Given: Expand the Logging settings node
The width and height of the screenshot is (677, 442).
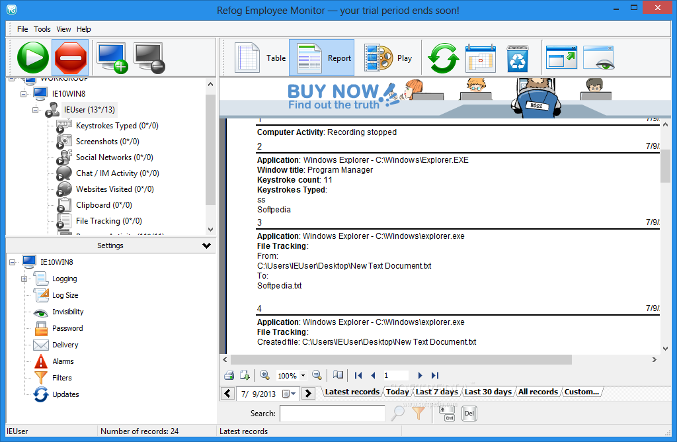Looking at the screenshot, I should click(x=24, y=279).
